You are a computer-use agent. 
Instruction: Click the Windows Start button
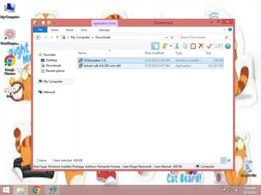click(6, 190)
